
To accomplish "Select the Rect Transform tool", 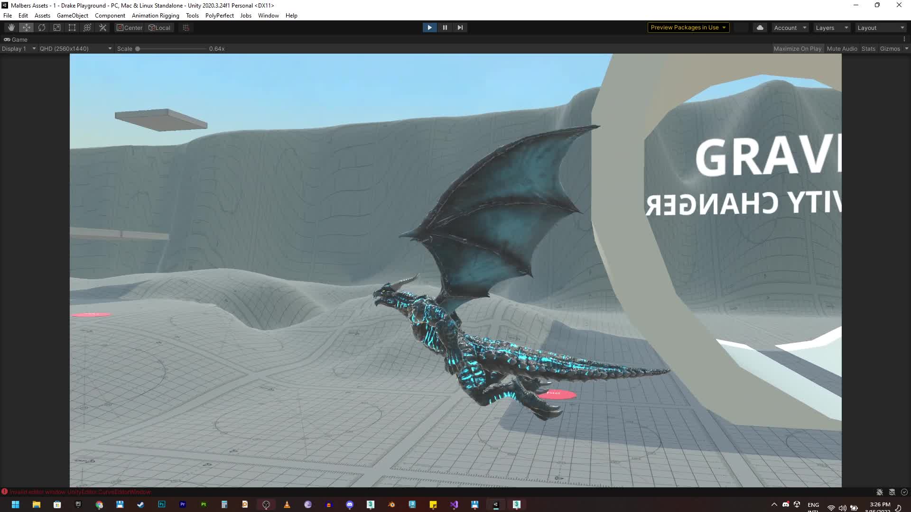I will (72, 27).
